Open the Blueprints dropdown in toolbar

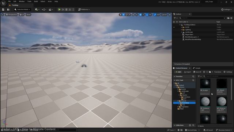[44, 10]
